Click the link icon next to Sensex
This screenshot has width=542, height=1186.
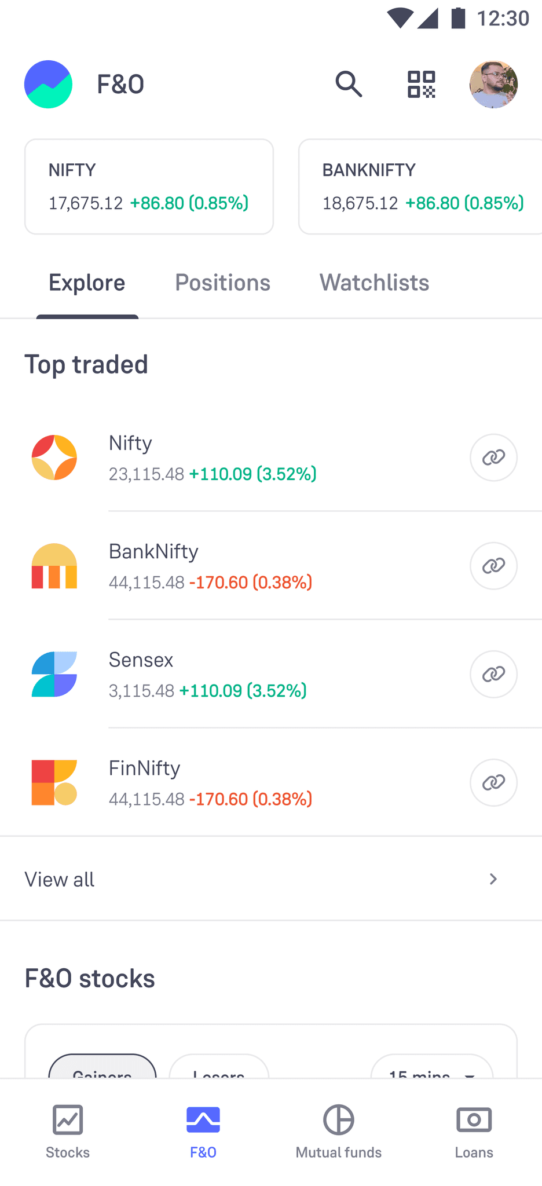point(493,674)
